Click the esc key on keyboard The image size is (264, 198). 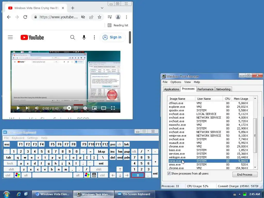pos(7,144)
